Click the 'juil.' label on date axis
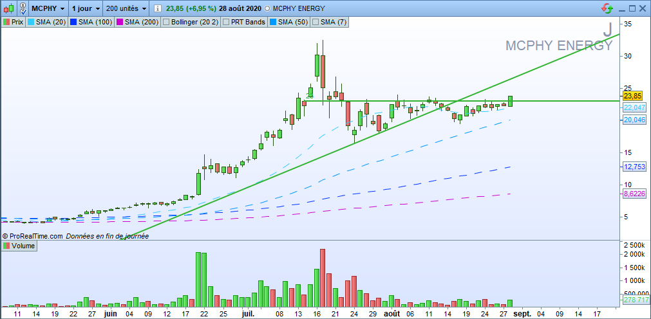Image resolution: width=651 pixels, height=319 pixels. tap(247, 314)
